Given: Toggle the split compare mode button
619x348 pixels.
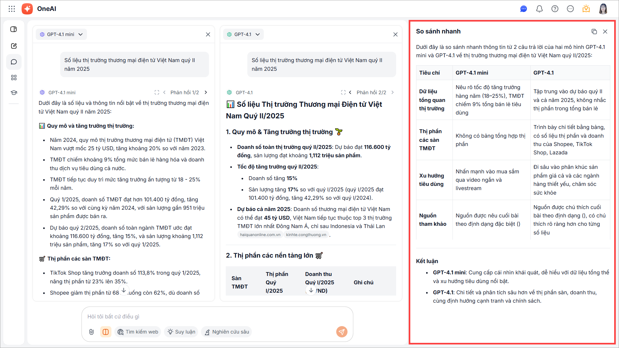Looking at the screenshot, I should (x=106, y=332).
